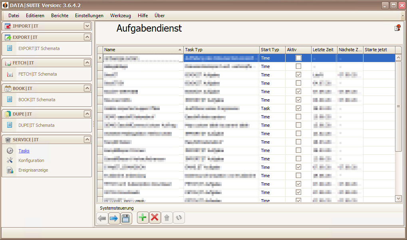Click the grey back arrow in Systemsteuerung
This screenshot has height=240, width=407.
click(x=102, y=218)
